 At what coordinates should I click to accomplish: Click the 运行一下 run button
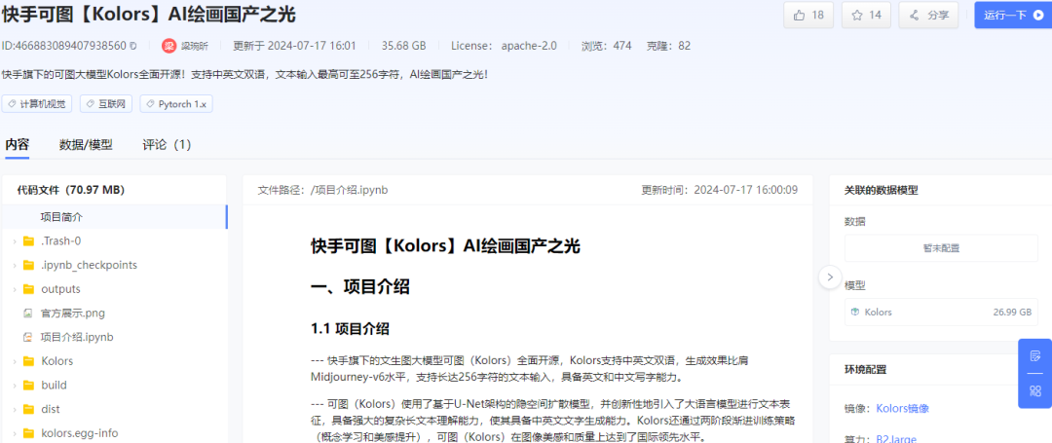[1013, 15]
